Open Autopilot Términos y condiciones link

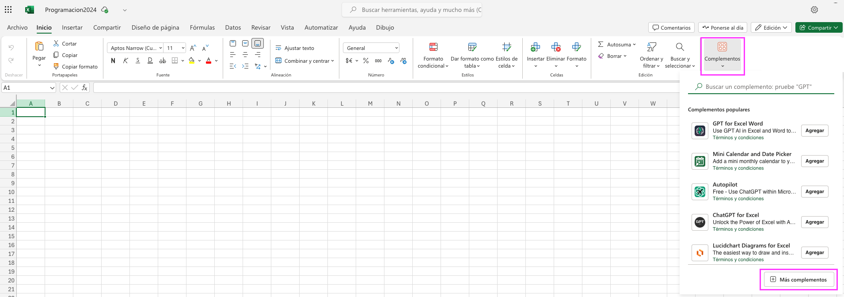coord(738,198)
